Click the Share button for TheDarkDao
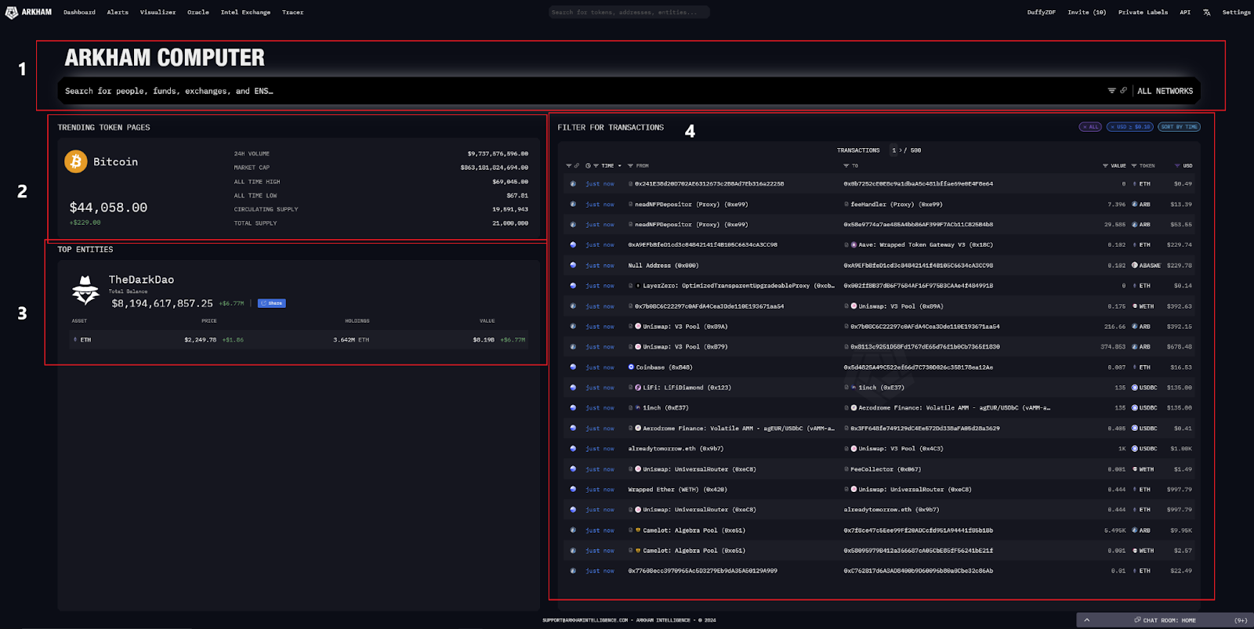 pyautogui.click(x=272, y=303)
